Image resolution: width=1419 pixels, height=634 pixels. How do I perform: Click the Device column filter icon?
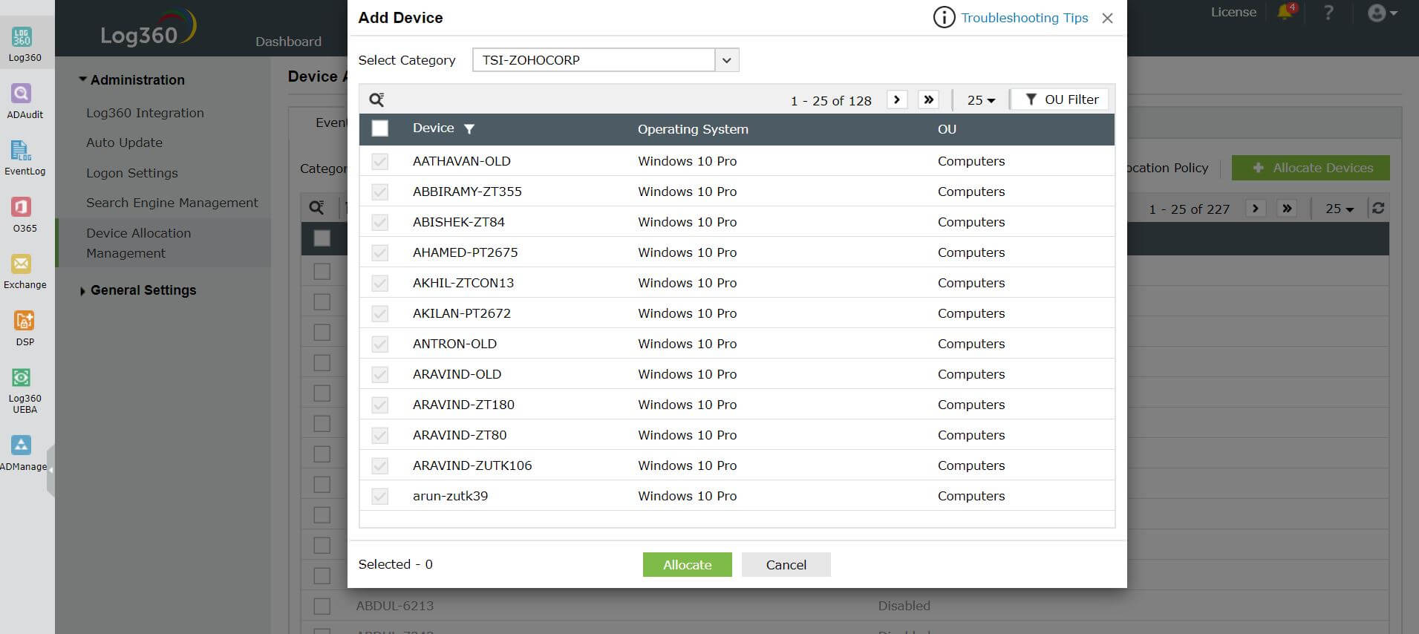pos(469,129)
